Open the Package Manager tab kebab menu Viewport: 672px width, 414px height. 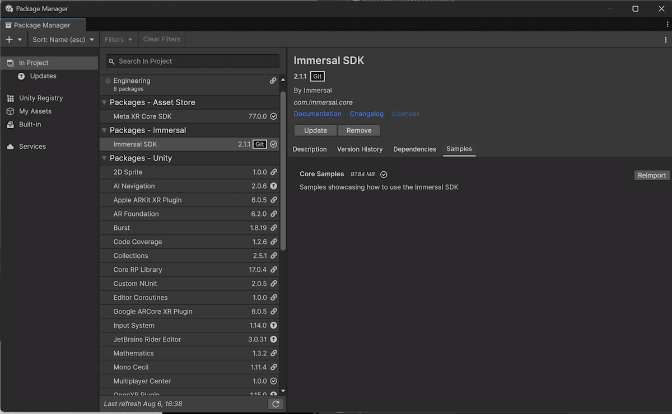point(667,24)
